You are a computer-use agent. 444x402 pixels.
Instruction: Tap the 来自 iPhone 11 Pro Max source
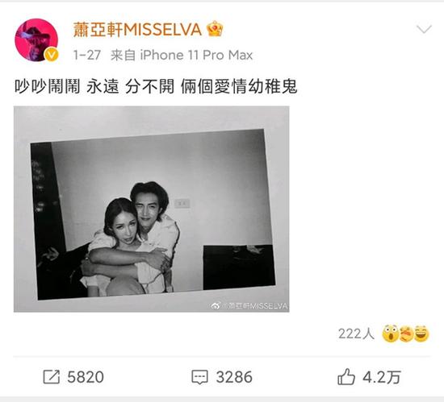[x=182, y=55]
